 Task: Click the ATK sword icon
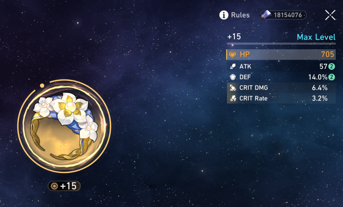tap(233, 67)
